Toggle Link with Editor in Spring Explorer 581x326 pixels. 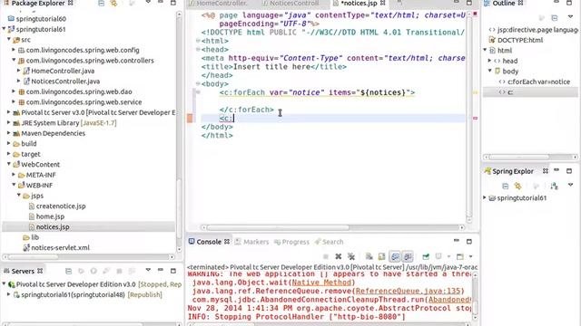tap(517, 186)
